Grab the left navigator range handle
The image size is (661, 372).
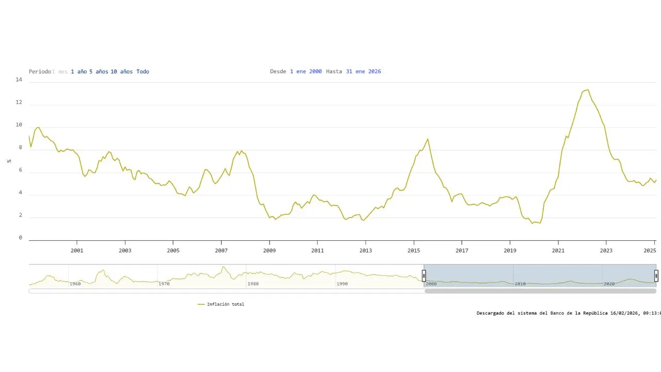pyautogui.click(x=424, y=275)
